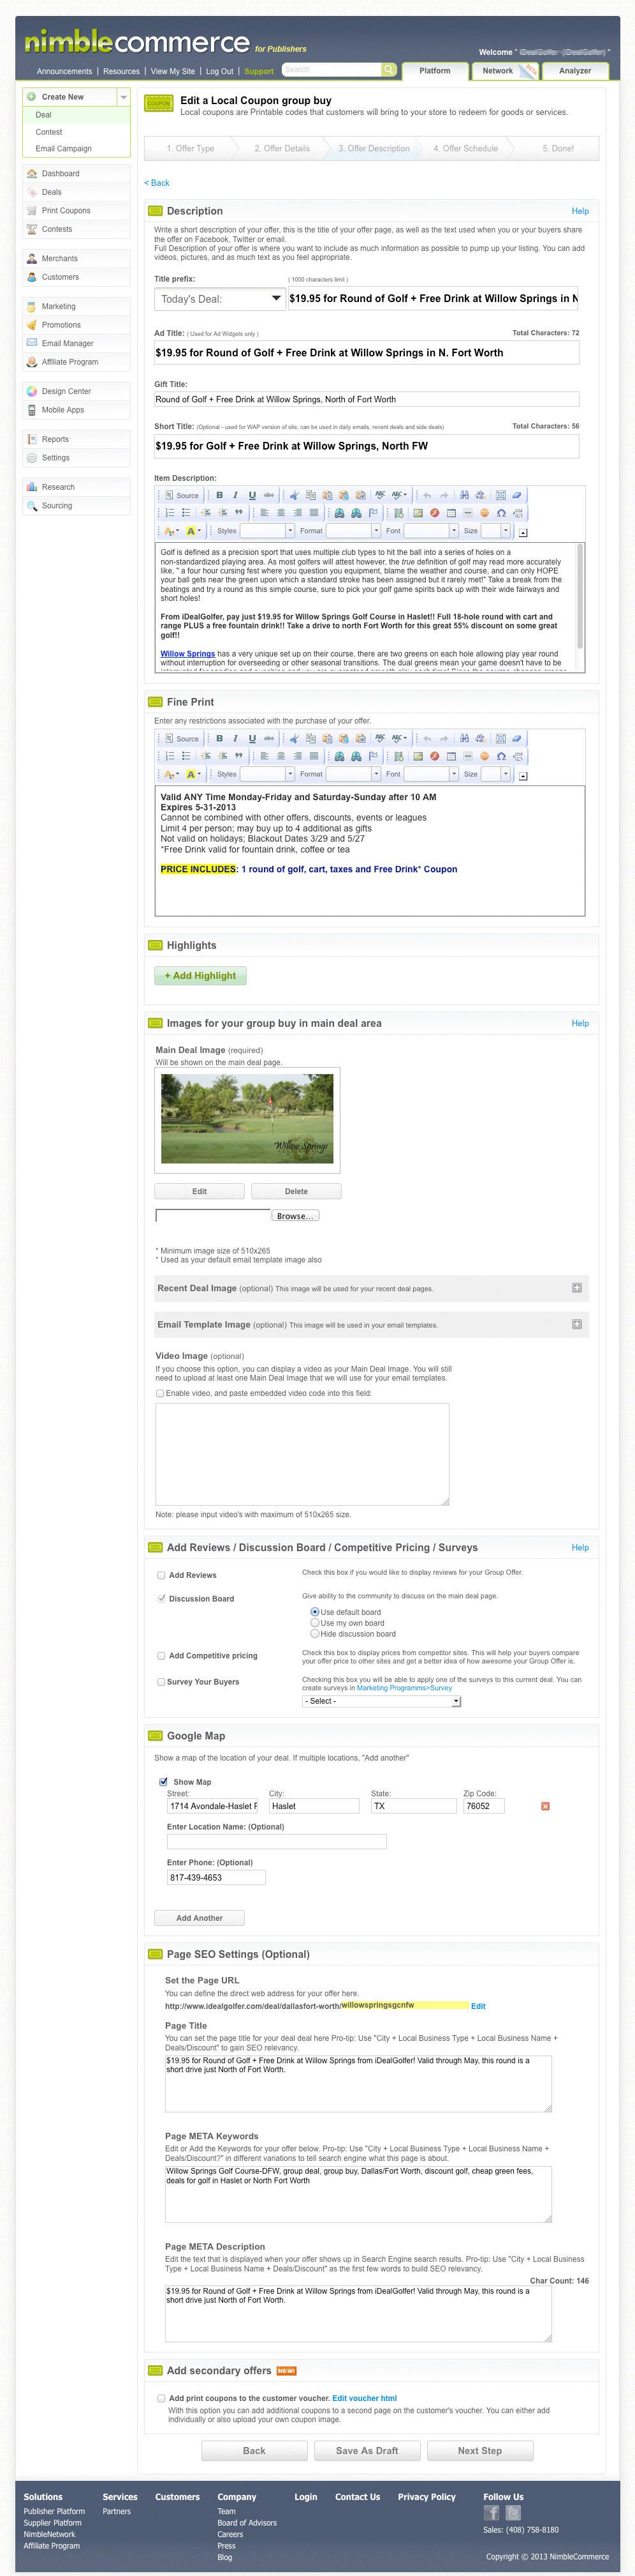Image resolution: width=635 pixels, height=2576 pixels.
Task: Insert special character in Fine Print editor
Action: point(500,756)
